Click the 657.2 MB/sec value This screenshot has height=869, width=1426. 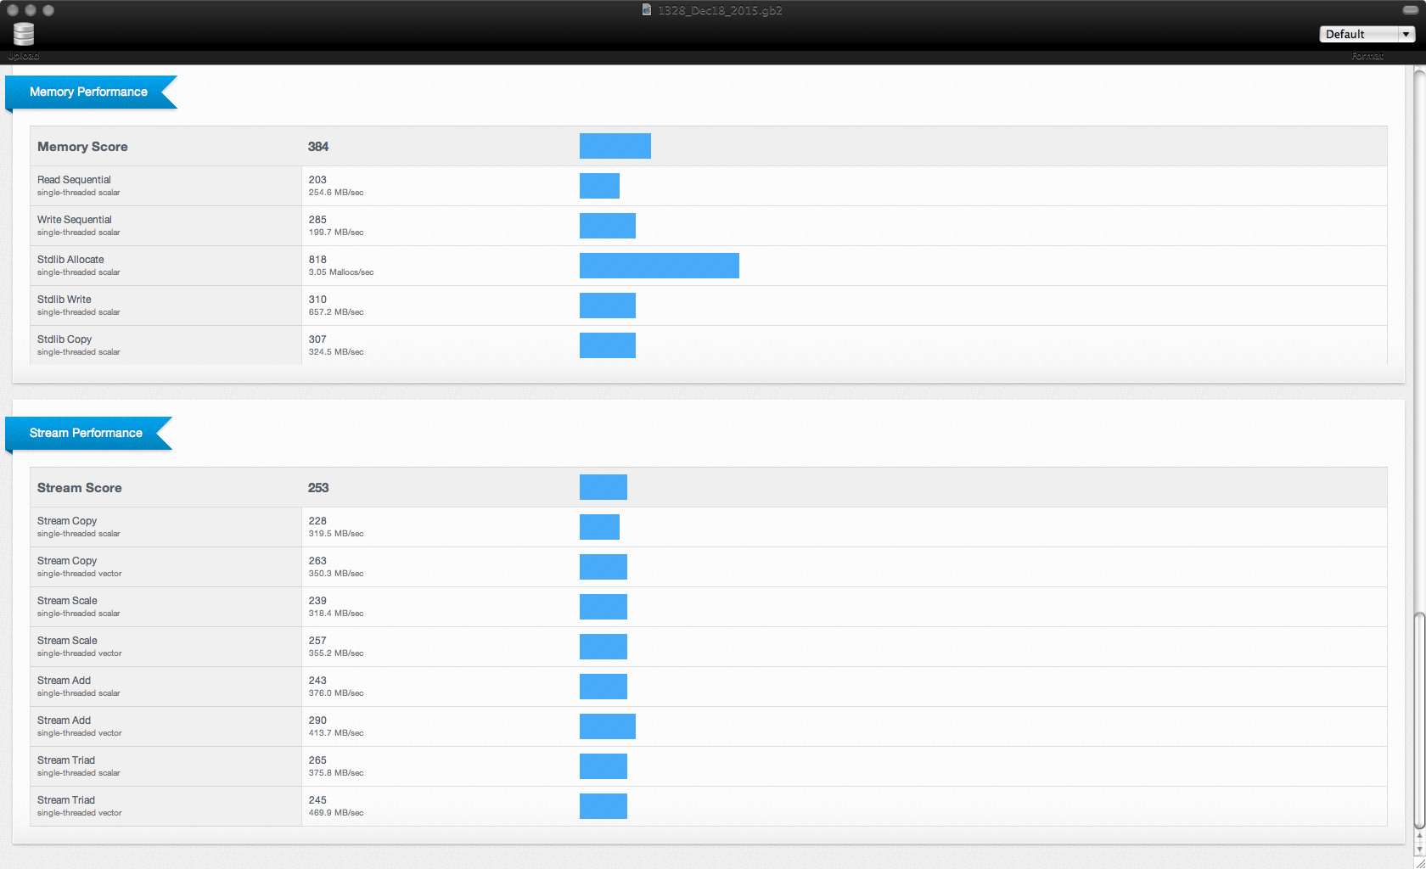(x=336, y=312)
